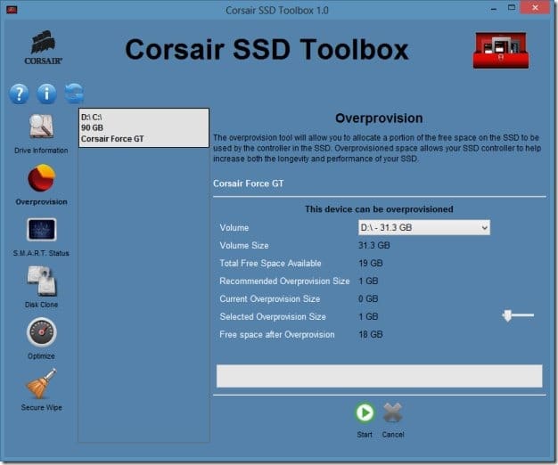The width and height of the screenshot is (558, 465).
Task: Click 'This device can be overprovisioned' text
Action: pos(379,209)
